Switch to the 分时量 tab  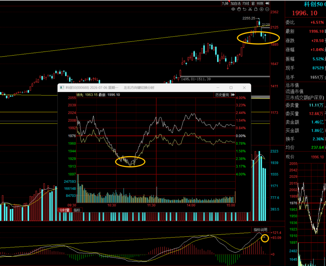click(65, 210)
